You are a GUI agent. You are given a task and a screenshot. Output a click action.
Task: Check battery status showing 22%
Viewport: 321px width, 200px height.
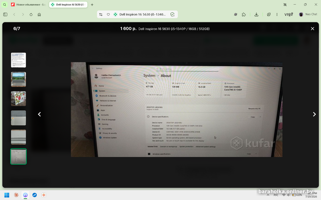pyautogui.click(x=297, y=195)
